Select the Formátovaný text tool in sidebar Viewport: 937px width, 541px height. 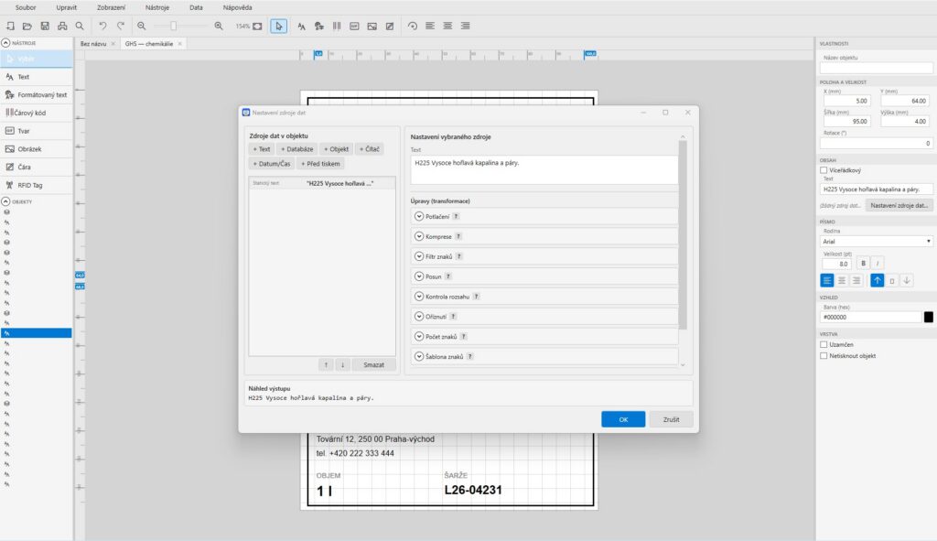pos(36,94)
